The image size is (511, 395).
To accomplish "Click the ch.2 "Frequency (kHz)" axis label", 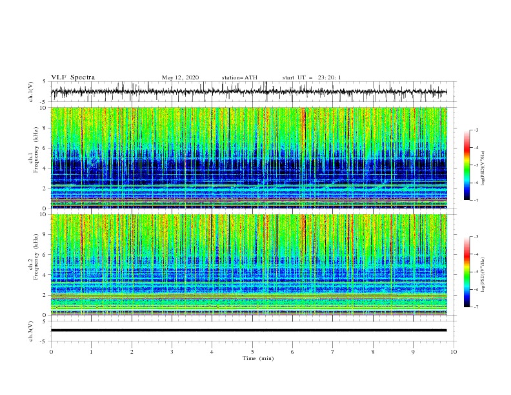I will pyautogui.click(x=36, y=257).
